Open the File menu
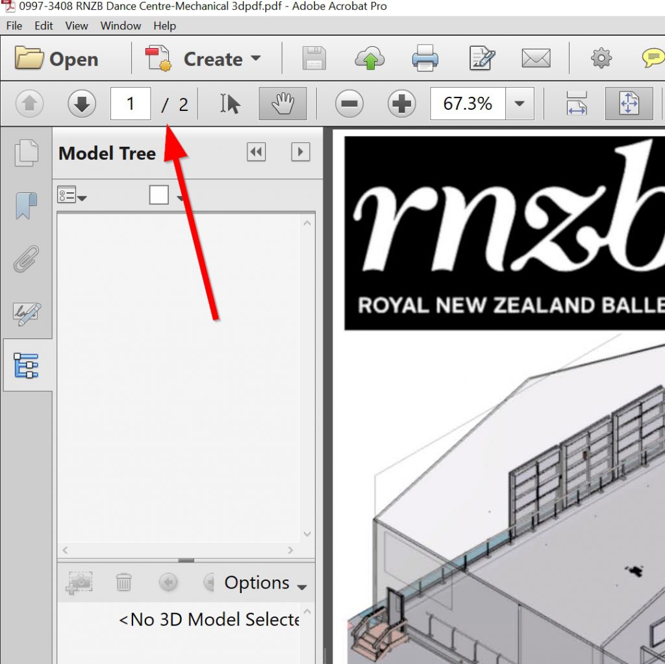This screenshot has height=664, width=665. tap(14, 26)
